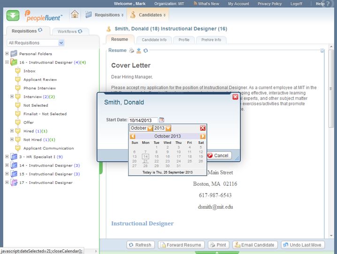Expand the Personal Folders tree node

click(x=7, y=54)
